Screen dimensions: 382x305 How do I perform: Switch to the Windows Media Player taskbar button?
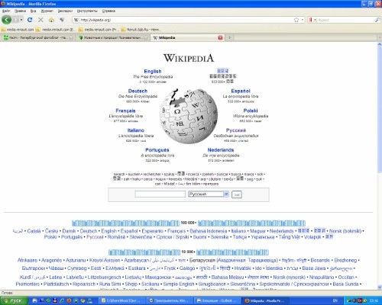pyautogui.click(x=170, y=300)
